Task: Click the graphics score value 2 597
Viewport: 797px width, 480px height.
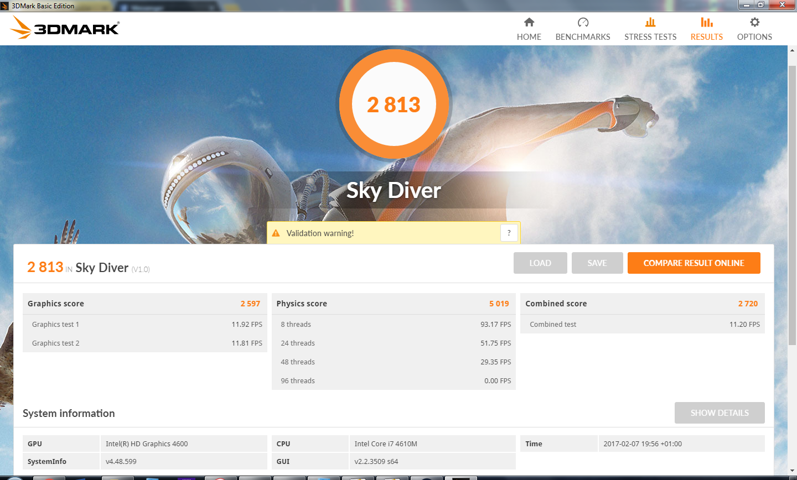Action: [x=250, y=304]
